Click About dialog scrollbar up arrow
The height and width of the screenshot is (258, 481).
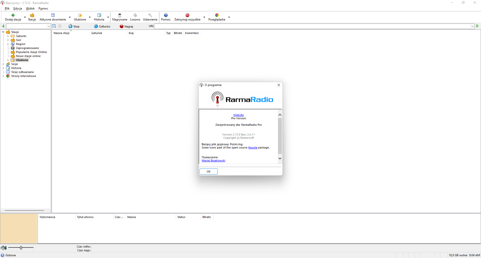[x=280, y=115]
